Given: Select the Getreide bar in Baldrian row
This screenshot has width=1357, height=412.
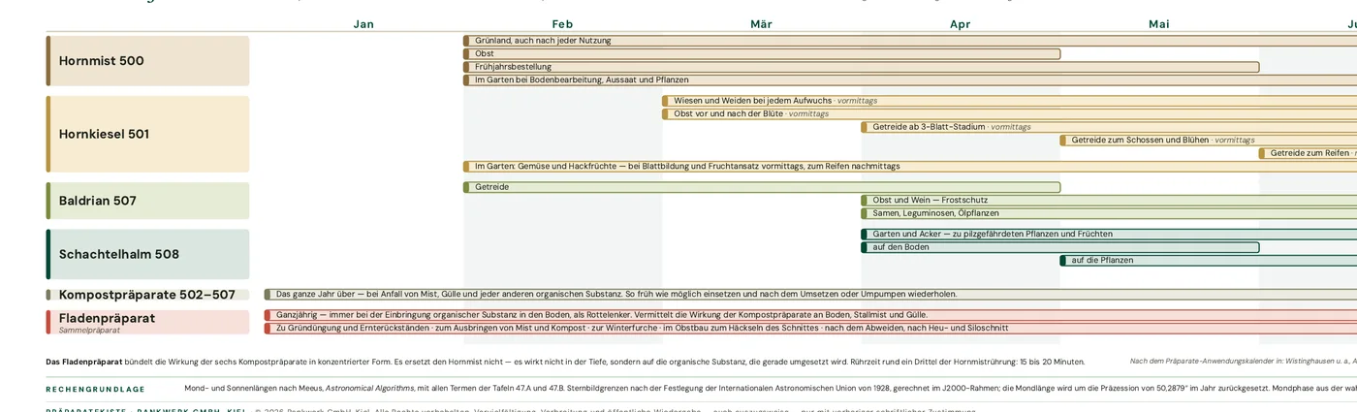Looking at the screenshot, I should click(762, 187).
